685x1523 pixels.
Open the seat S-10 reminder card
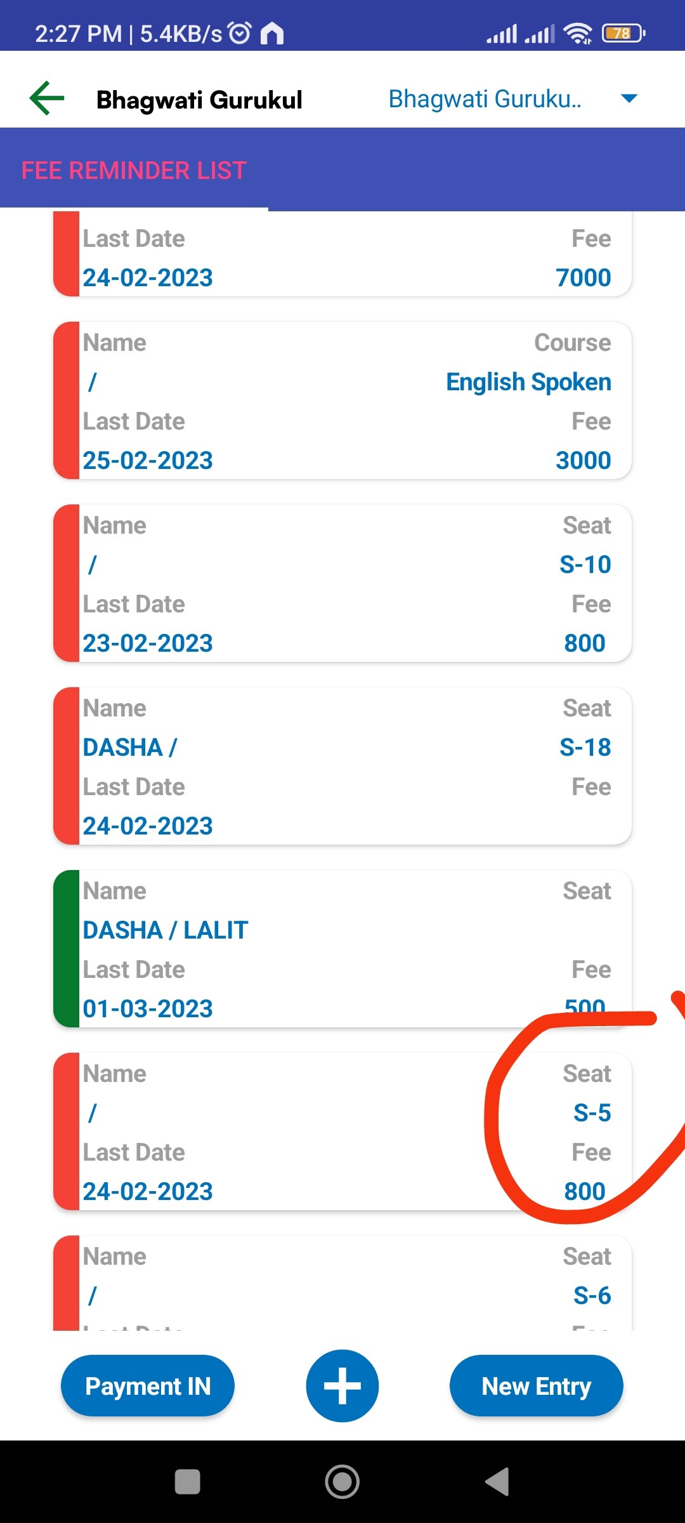(342, 584)
